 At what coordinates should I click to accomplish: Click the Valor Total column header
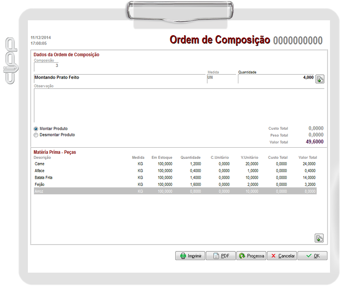tap(307, 158)
